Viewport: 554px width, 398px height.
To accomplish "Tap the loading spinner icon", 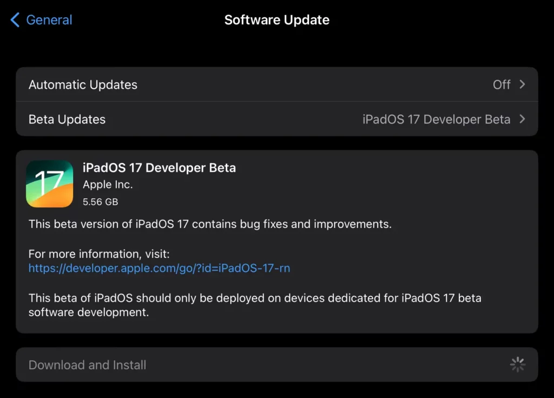I will [518, 365].
